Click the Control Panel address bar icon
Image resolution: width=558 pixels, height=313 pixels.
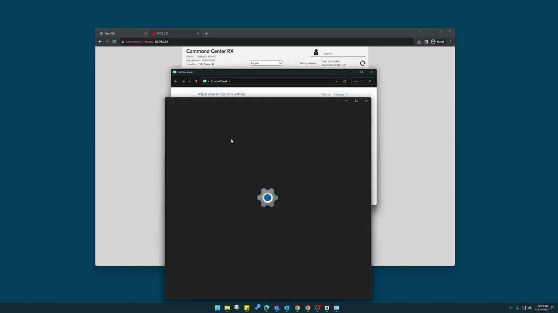pos(204,81)
